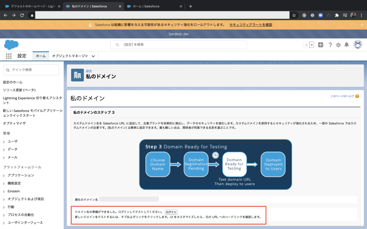Close the 私のドメイン browser tab
Viewport: 367px width, 229px height.
pos(120,6)
